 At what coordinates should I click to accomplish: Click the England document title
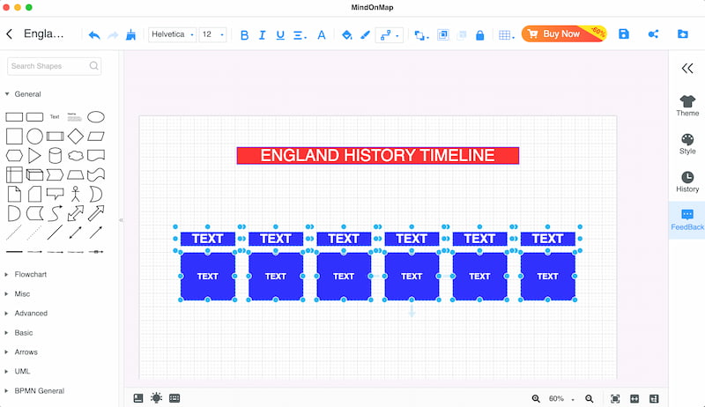coord(43,33)
